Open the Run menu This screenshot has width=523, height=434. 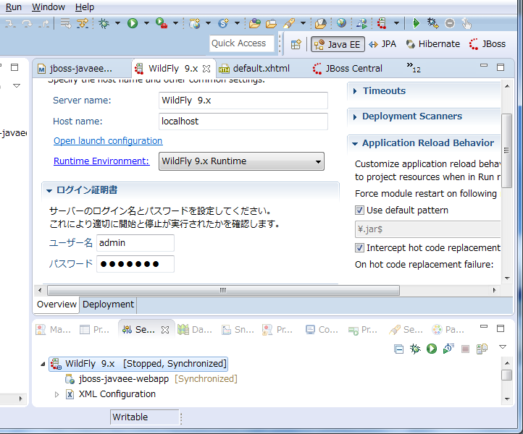tap(13, 7)
